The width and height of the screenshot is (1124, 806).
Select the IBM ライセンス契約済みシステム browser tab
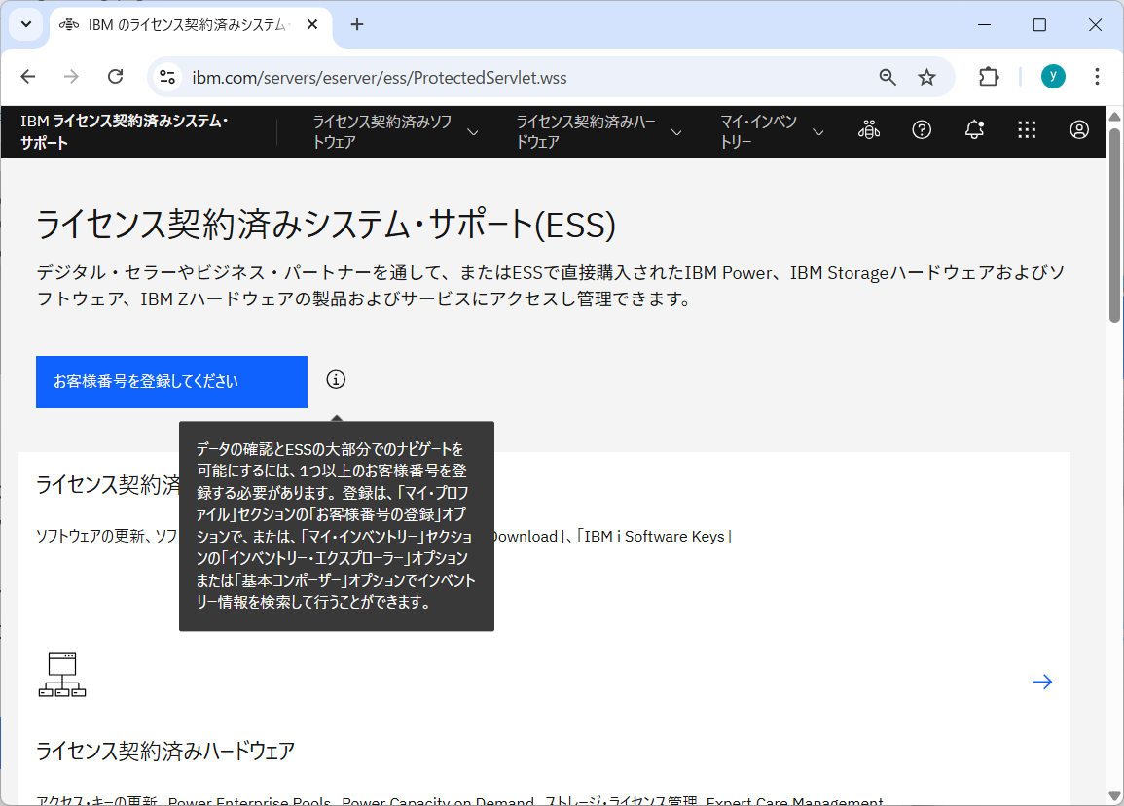191,25
